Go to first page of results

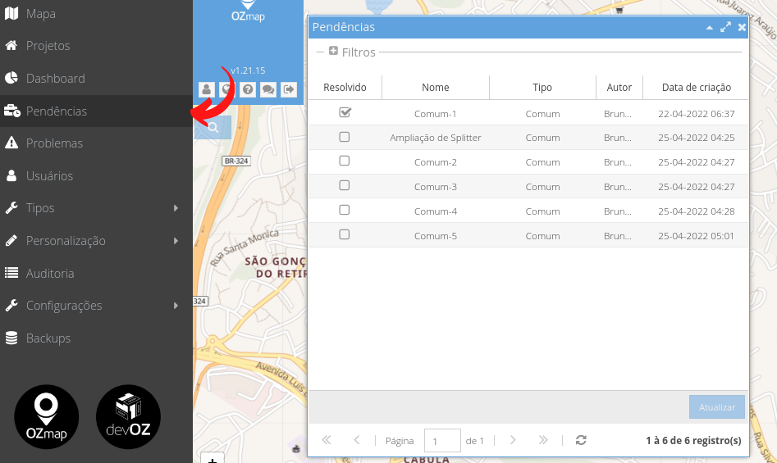pyautogui.click(x=326, y=440)
